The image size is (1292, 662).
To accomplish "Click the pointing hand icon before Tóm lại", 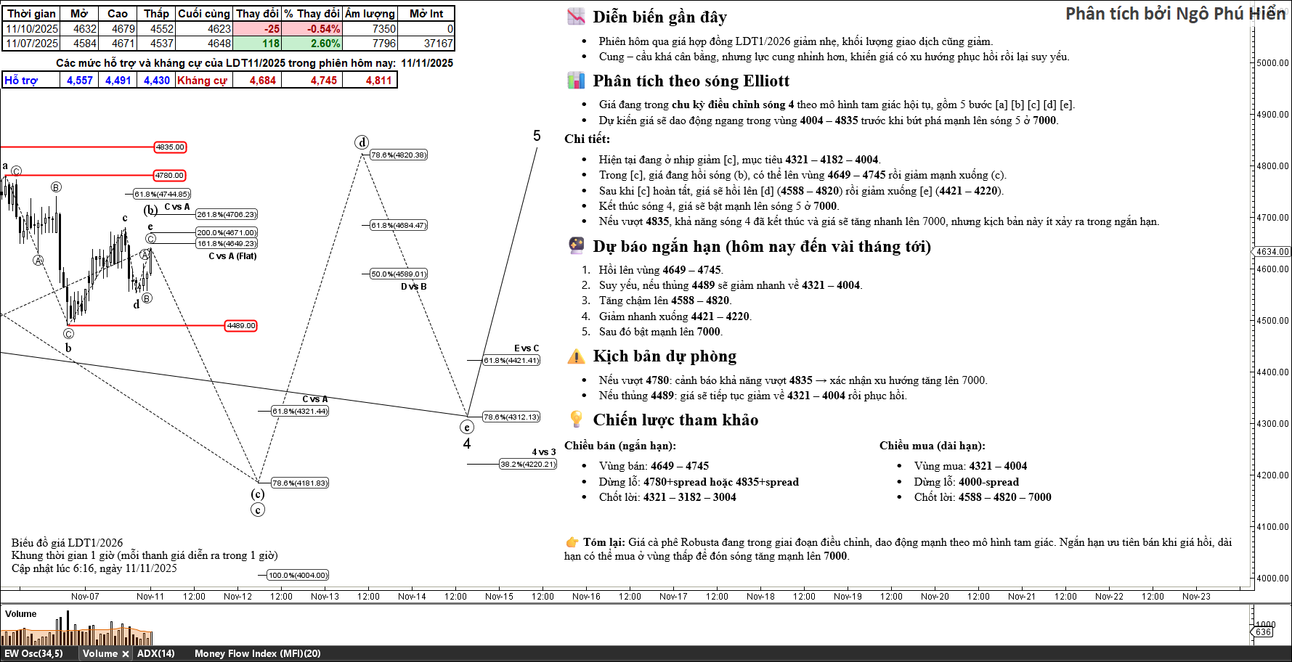I will (572, 542).
